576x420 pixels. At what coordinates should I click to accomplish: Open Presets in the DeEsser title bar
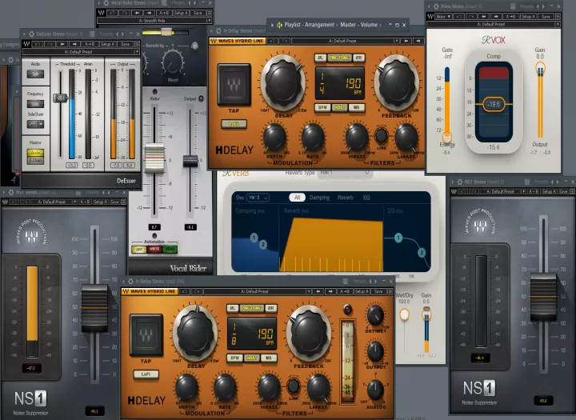tap(106, 34)
